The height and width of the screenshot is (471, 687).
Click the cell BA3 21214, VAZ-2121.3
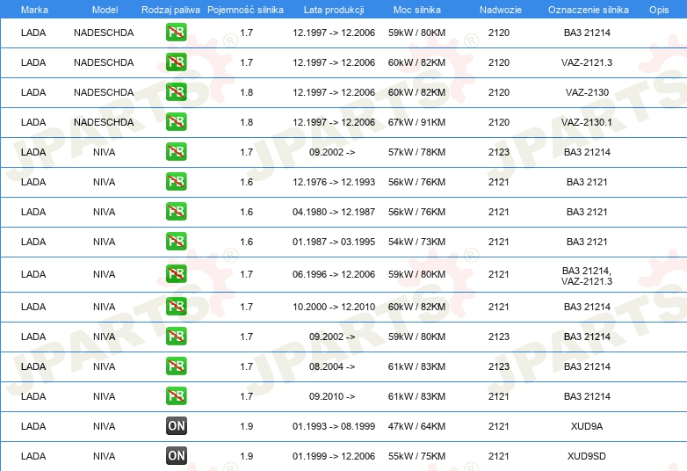point(587,276)
